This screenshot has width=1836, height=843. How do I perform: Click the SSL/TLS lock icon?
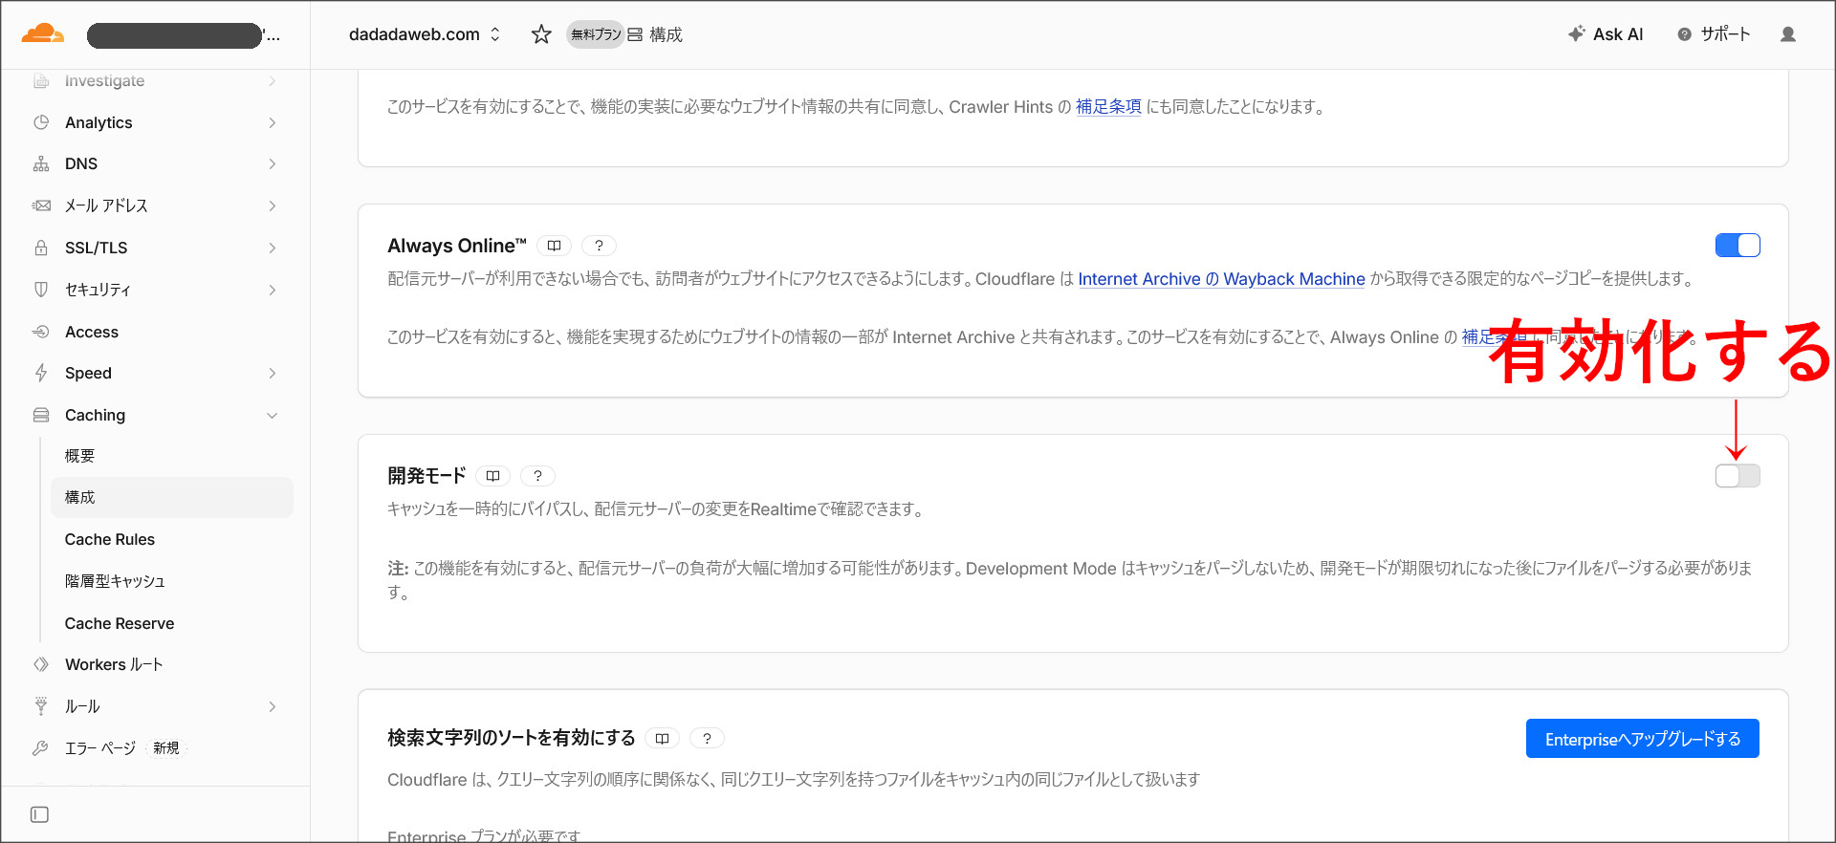[x=41, y=248]
